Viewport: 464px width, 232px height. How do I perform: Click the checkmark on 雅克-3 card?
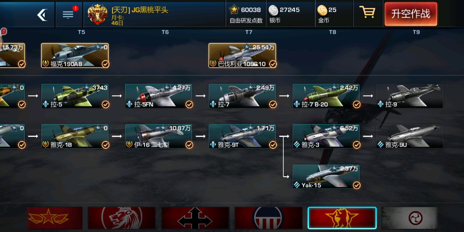click(357, 145)
